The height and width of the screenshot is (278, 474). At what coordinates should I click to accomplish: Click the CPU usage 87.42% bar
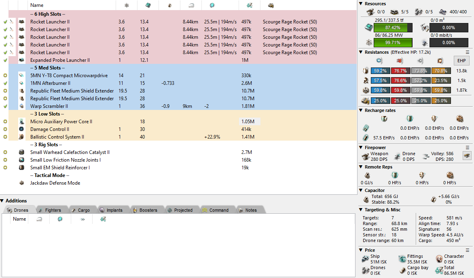tap(393, 28)
